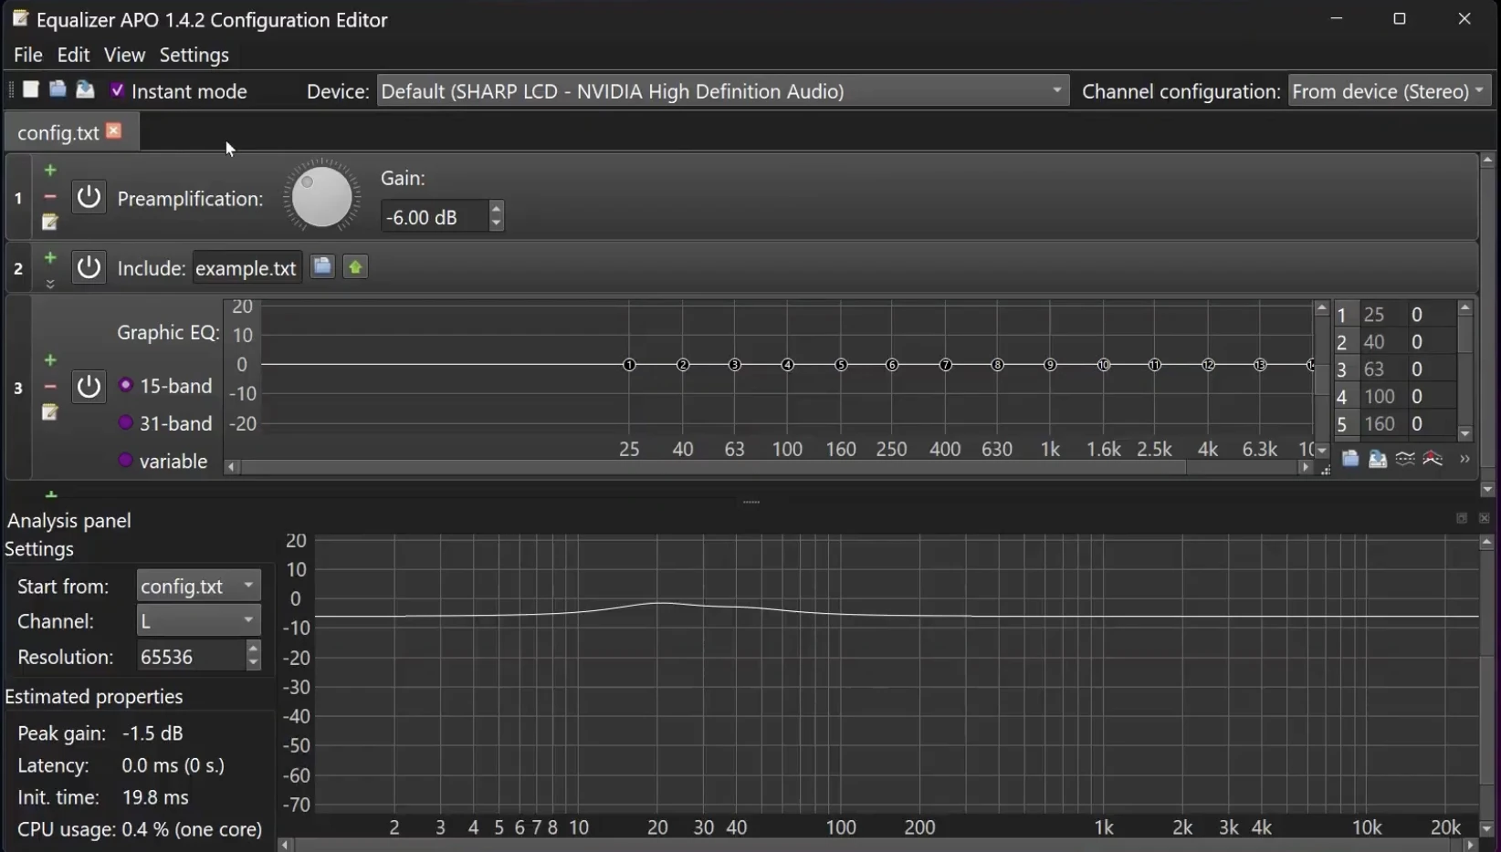1501x852 pixels.
Task: Open the Edit menu
Action: 73,55
